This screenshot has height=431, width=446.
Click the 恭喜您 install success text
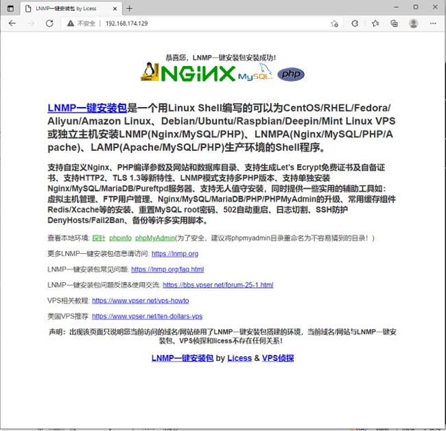point(221,58)
